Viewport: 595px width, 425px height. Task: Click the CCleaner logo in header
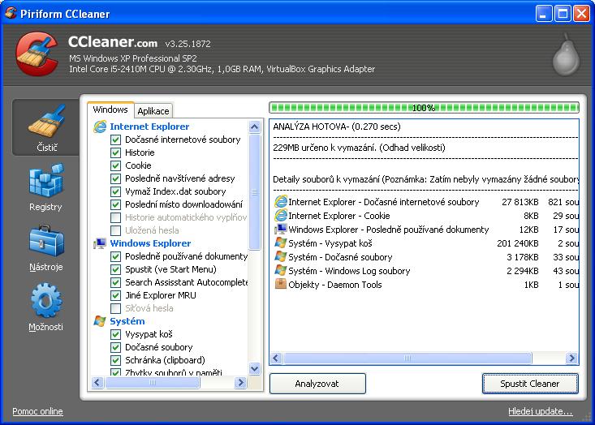[38, 53]
